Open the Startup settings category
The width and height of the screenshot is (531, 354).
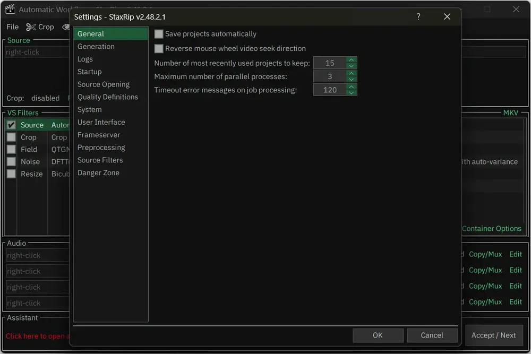111,72
